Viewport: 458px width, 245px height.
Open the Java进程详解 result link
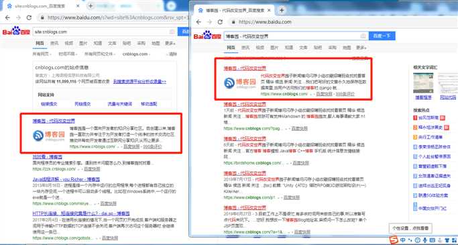click(x=66, y=179)
